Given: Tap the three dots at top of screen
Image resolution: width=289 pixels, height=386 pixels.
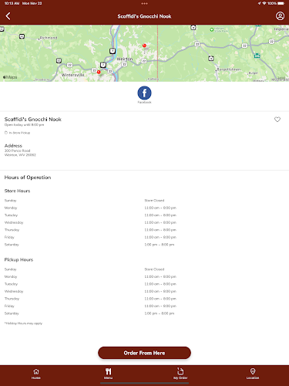Looking at the screenshot, I should 144,4.
